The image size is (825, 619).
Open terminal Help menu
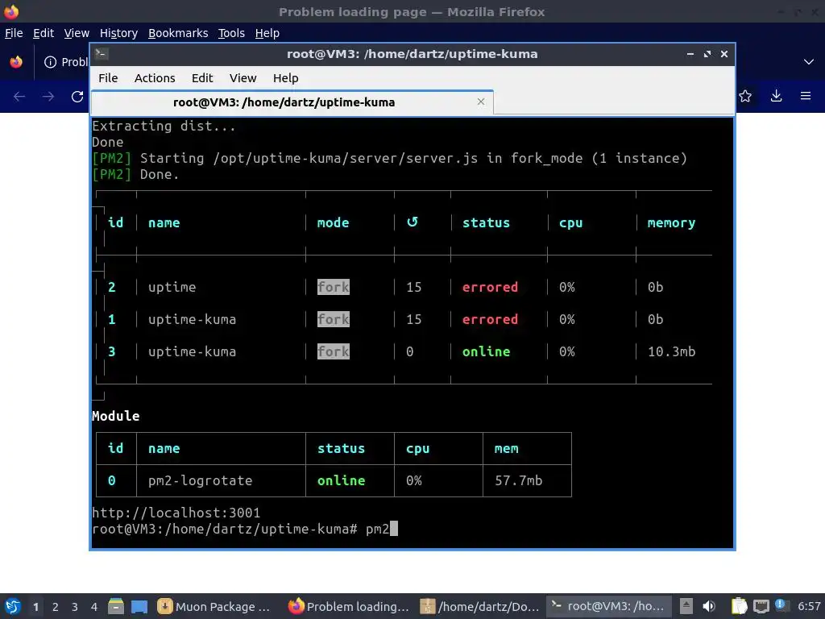coord(286,78)
